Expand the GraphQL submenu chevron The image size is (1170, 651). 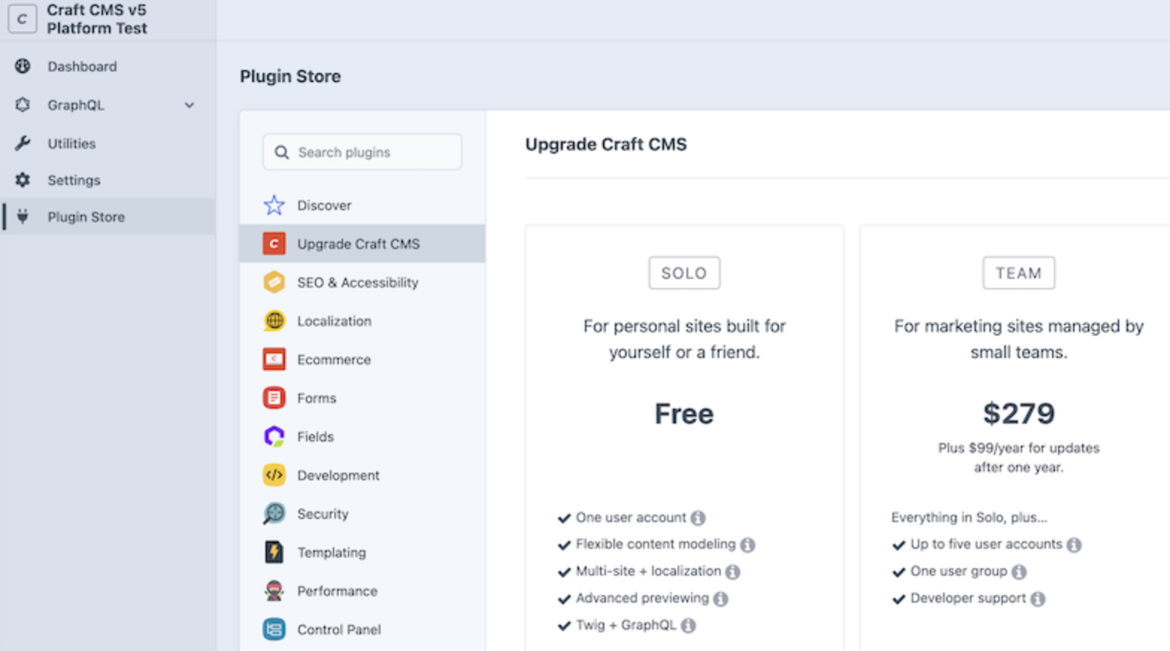coord(190,105)
